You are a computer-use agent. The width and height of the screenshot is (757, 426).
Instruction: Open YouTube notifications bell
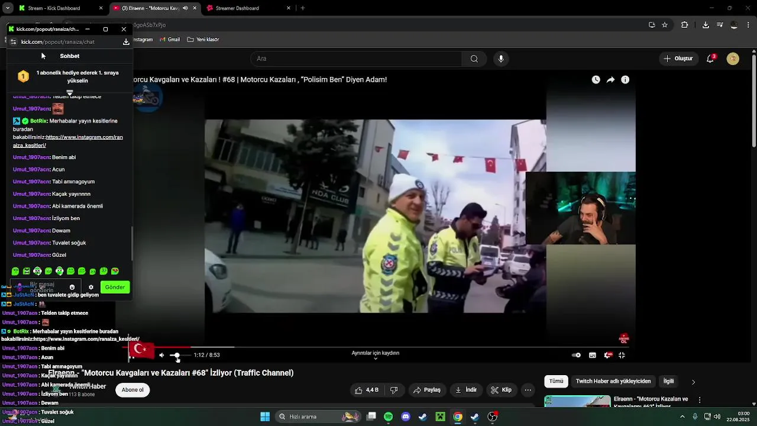click(x=710, y=59)
